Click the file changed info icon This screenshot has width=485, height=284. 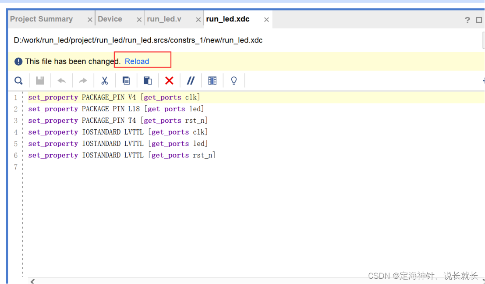18,61
